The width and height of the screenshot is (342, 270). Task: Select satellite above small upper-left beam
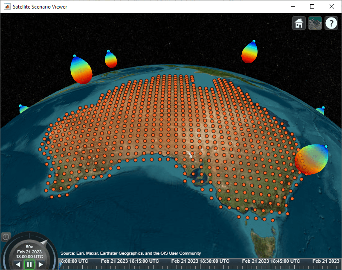(108, 51)
